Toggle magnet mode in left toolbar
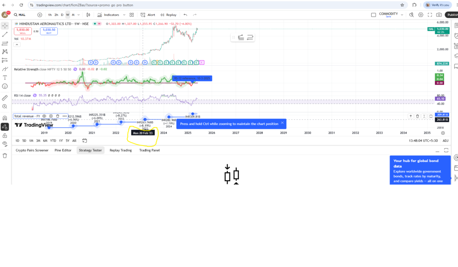Image resolution: width=458 pixels, height=267 pixels. (4, 118)
